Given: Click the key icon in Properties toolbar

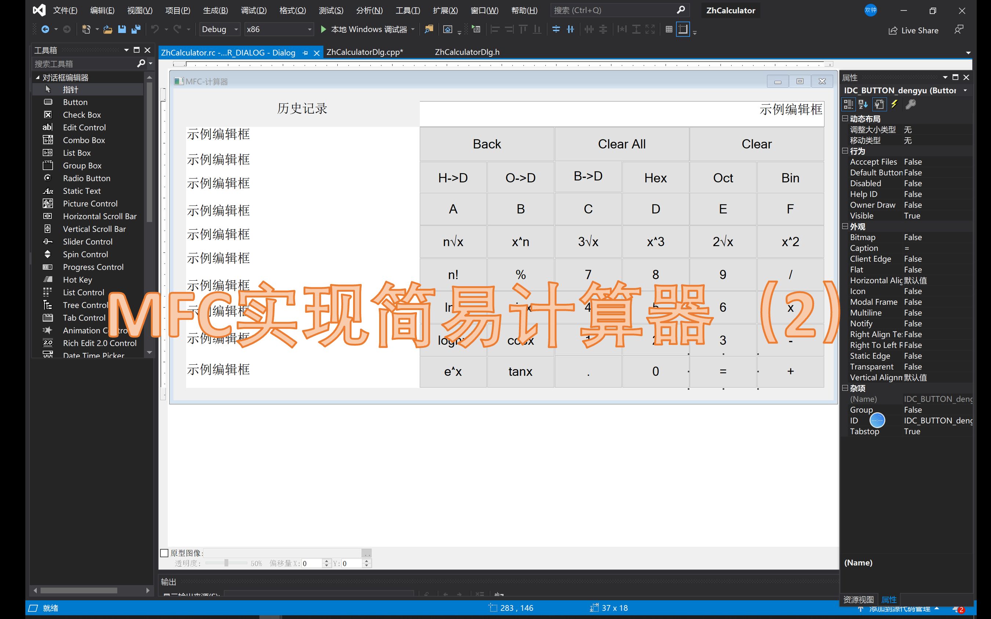Looking at the screenshot, I should 910,105.
